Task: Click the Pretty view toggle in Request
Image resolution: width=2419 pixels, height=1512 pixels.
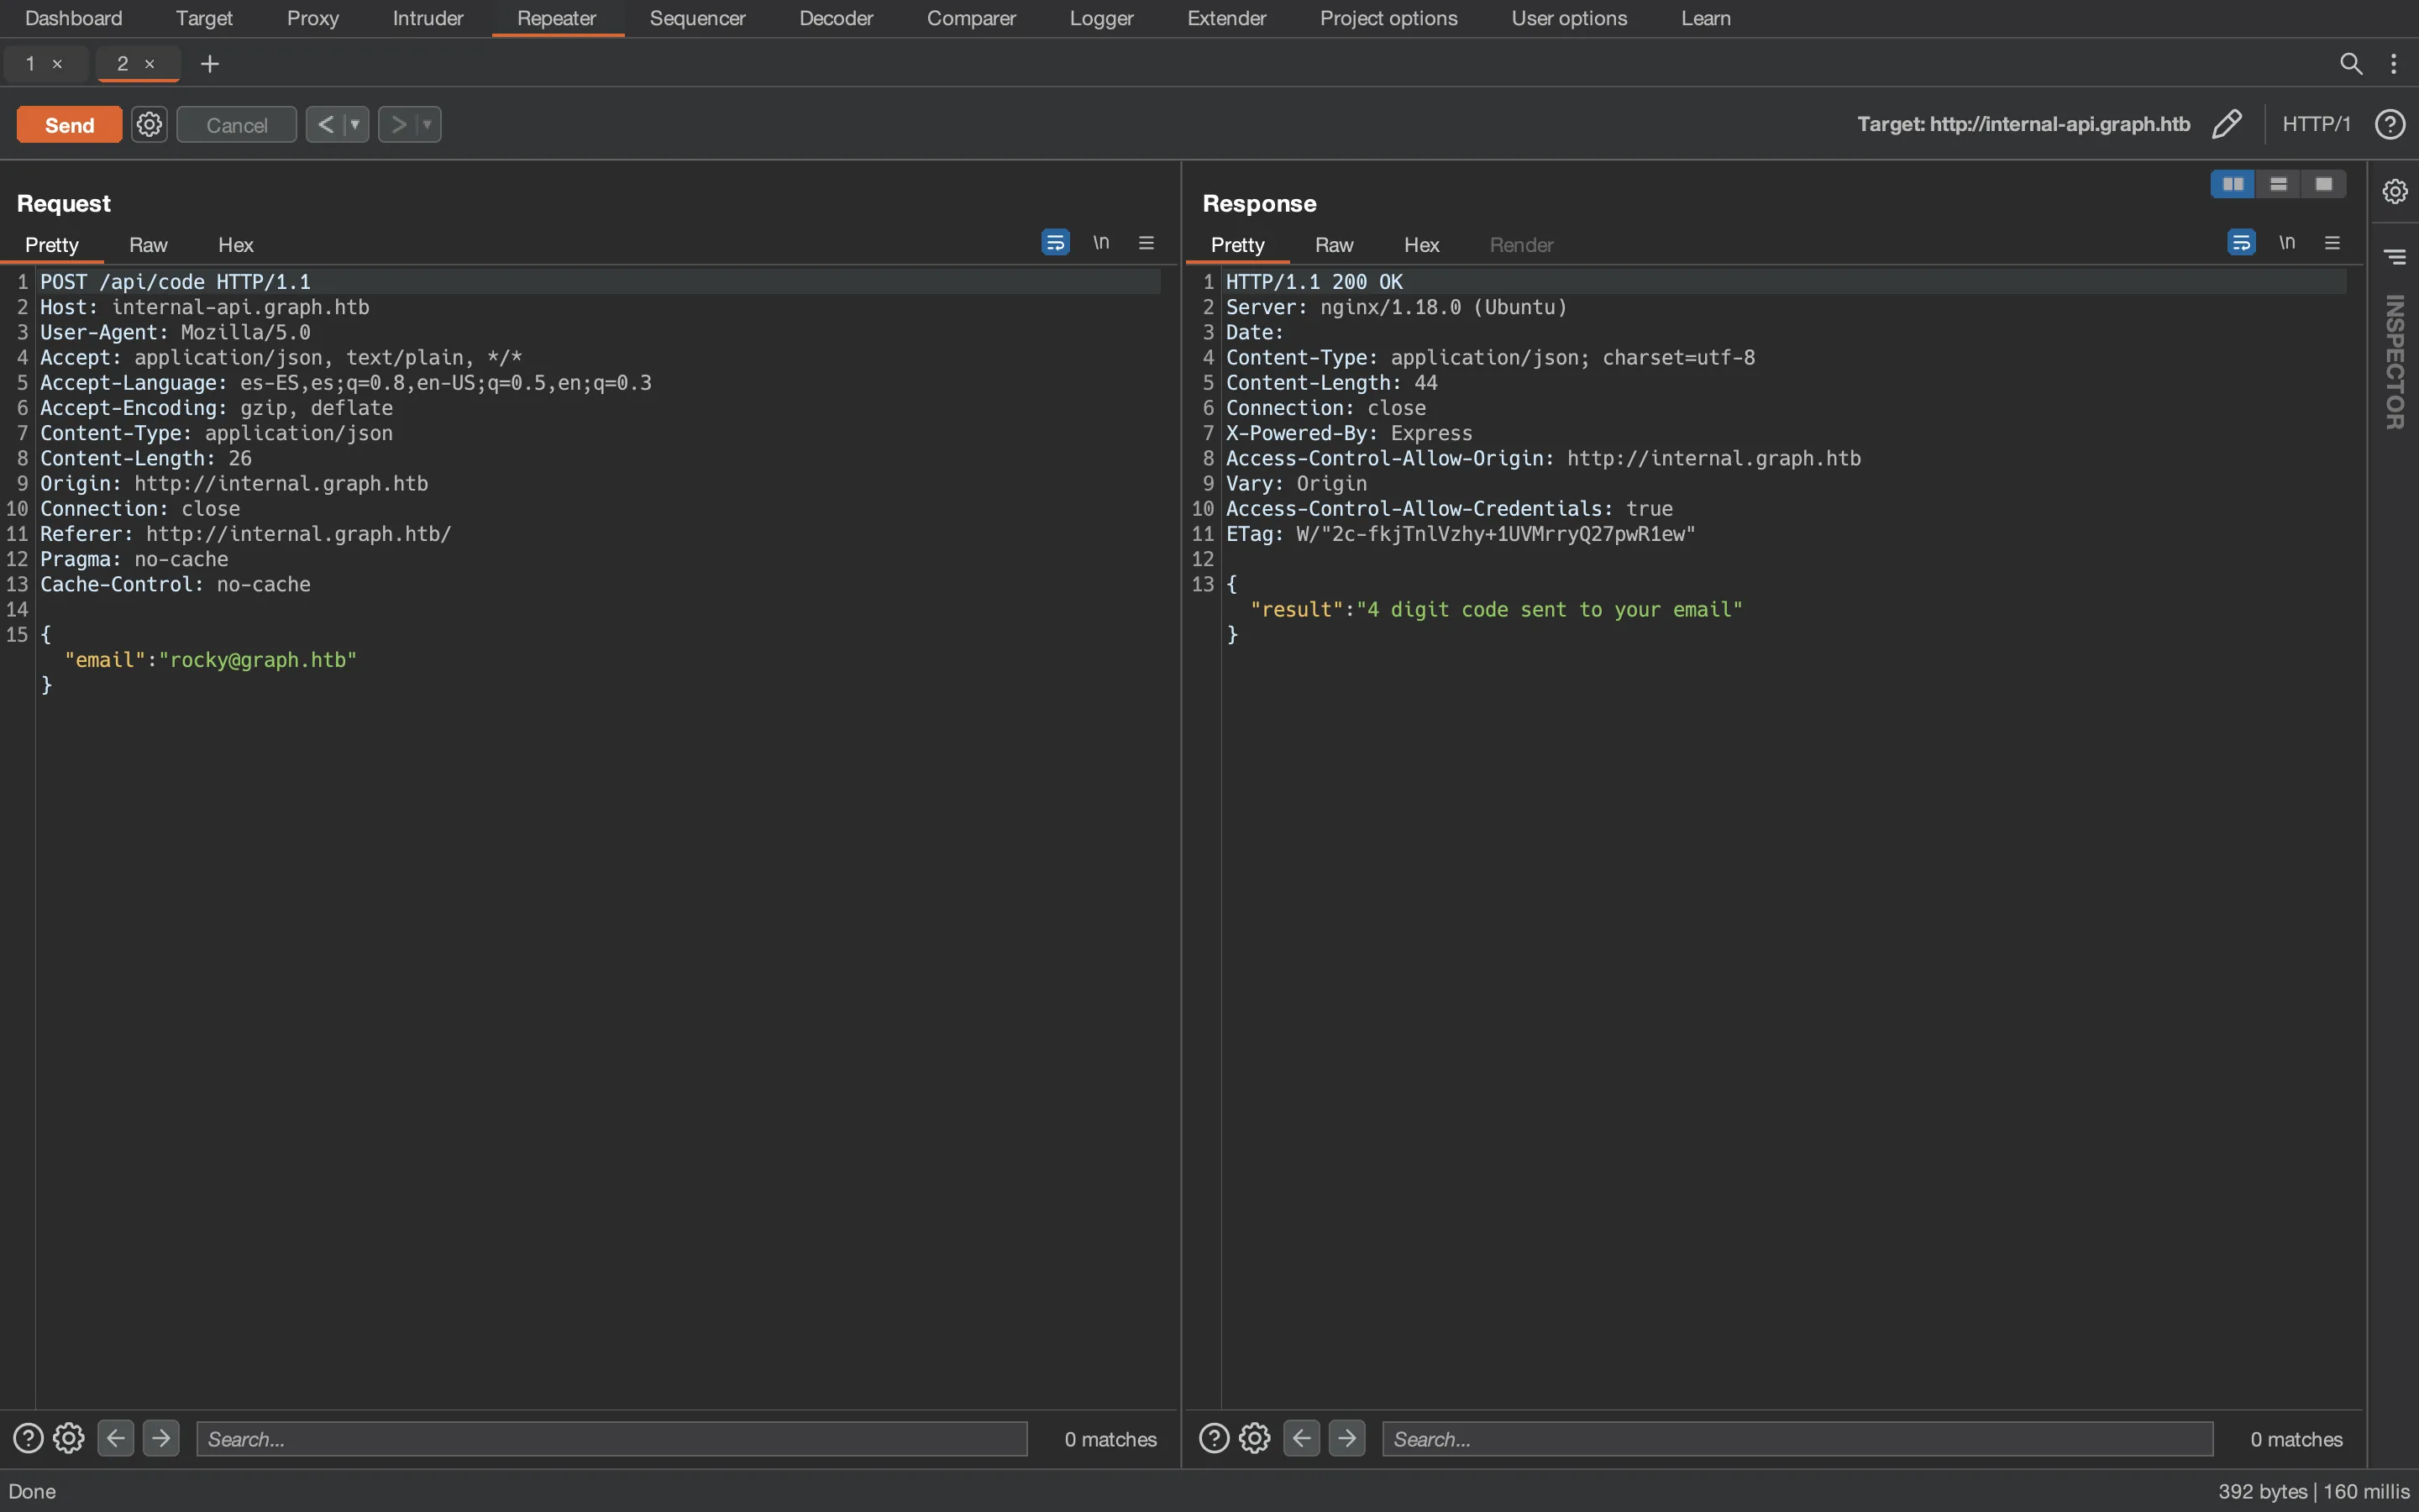Action: (x=50, y=244)
